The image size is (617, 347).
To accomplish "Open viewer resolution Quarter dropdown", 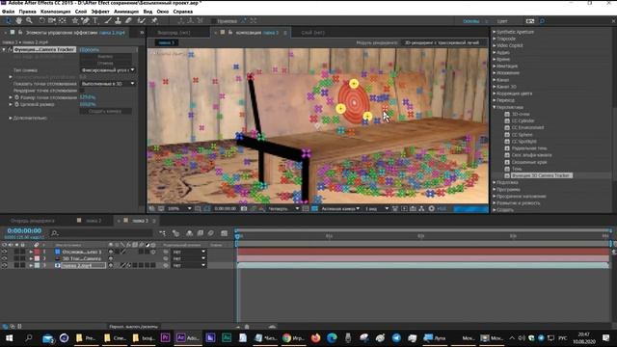I will coord(283,208).
